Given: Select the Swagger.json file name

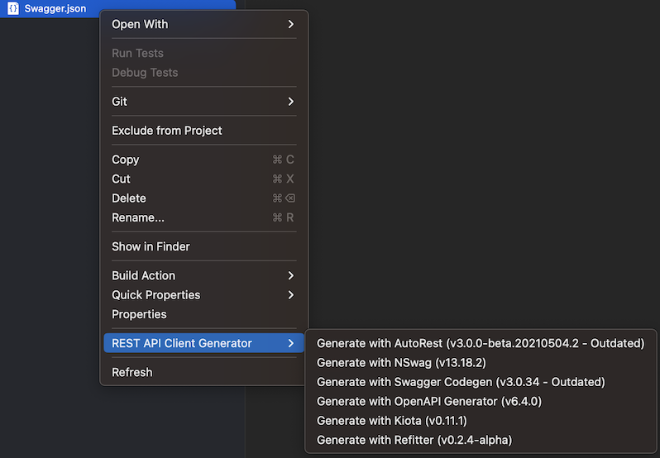Looking at the screenshot, I should 55,8.
